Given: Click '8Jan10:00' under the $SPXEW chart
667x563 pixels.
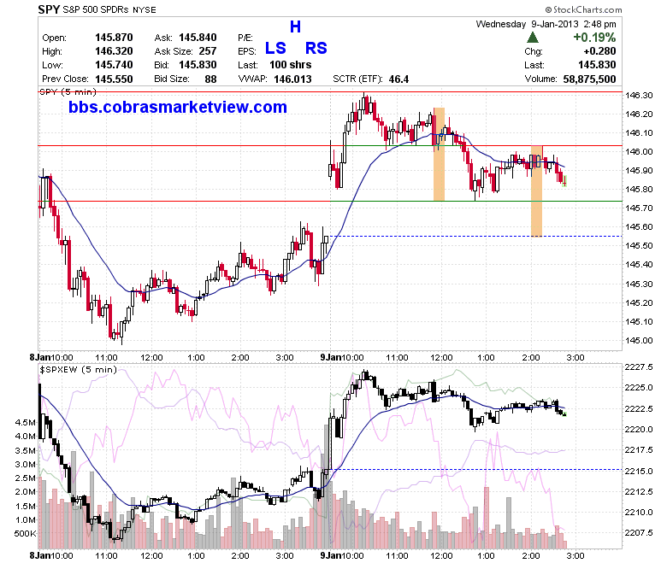Looking at the screenshot, I should coord(51,556).
